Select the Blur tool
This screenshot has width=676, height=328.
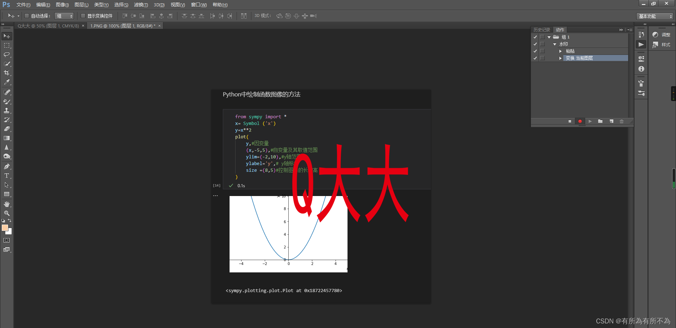(x=7, y=147)
